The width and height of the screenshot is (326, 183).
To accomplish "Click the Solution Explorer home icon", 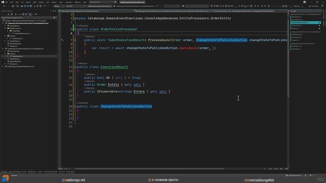I will tap(9, 14).
